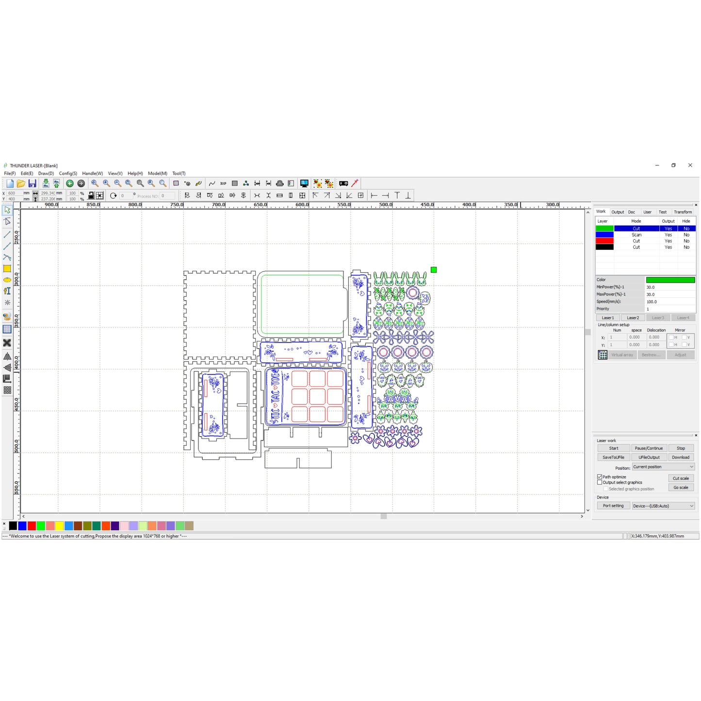Toggle the aspect ratio lock icon
The height and width of the screenshot is (701, 701).
click(91, 196)
